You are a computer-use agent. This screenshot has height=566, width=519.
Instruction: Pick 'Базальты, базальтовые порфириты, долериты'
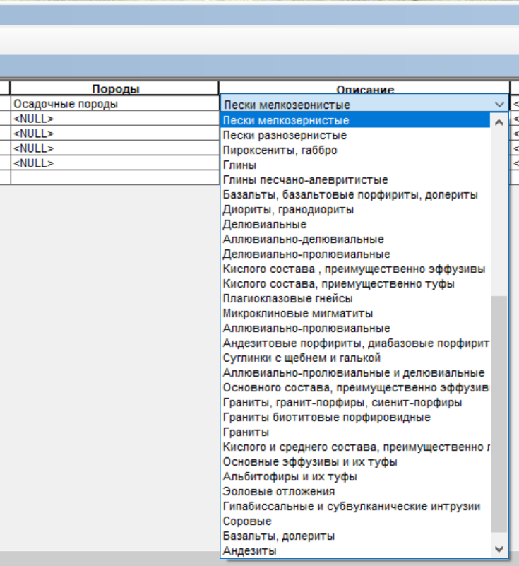[x=355, y=194]
